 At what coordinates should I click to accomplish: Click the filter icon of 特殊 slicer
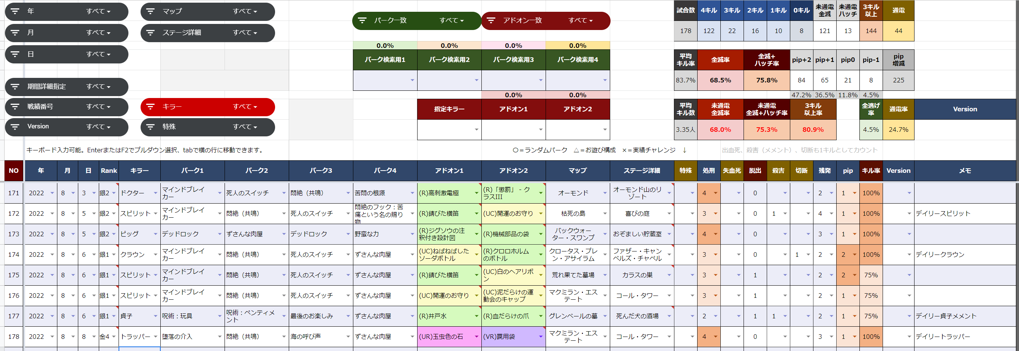150,126
